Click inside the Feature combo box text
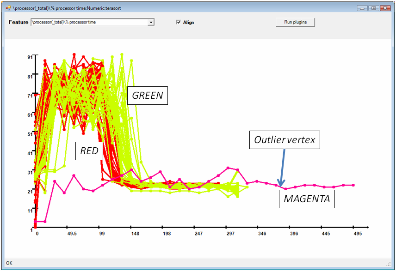This screenshot has height=271, width=396. click(x=88, y=22)
